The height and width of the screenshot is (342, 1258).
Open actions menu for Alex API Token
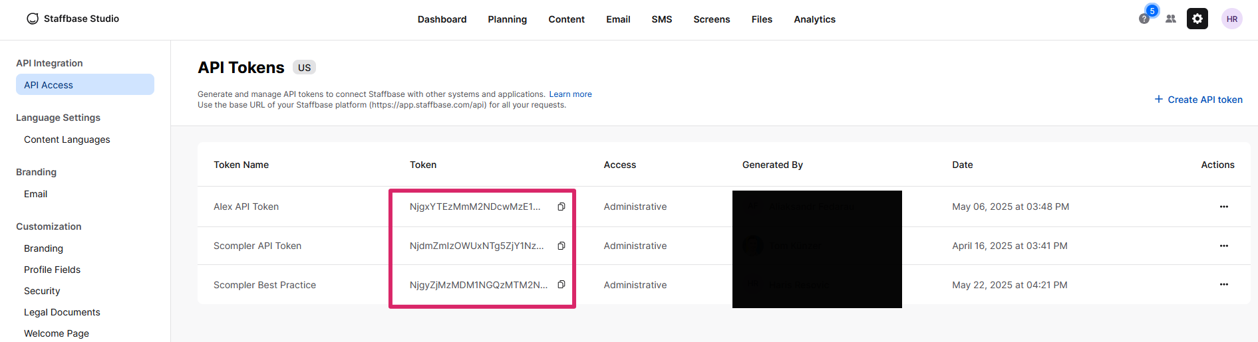[1223, 207]
